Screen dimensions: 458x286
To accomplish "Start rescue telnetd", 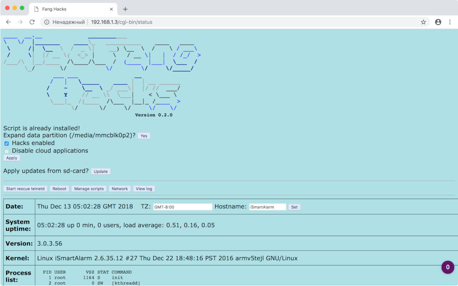I will (x=26, y=189).
